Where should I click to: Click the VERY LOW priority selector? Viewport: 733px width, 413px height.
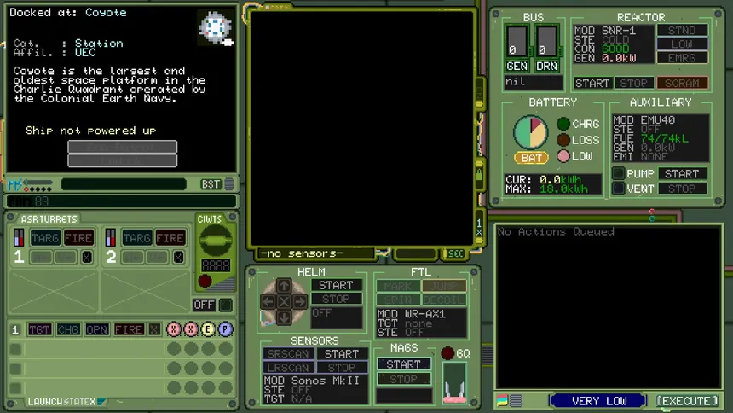[599, 401]
